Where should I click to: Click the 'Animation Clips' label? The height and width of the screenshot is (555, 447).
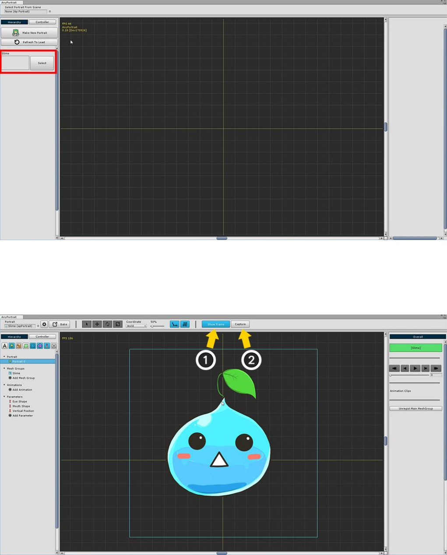[400, 391]
